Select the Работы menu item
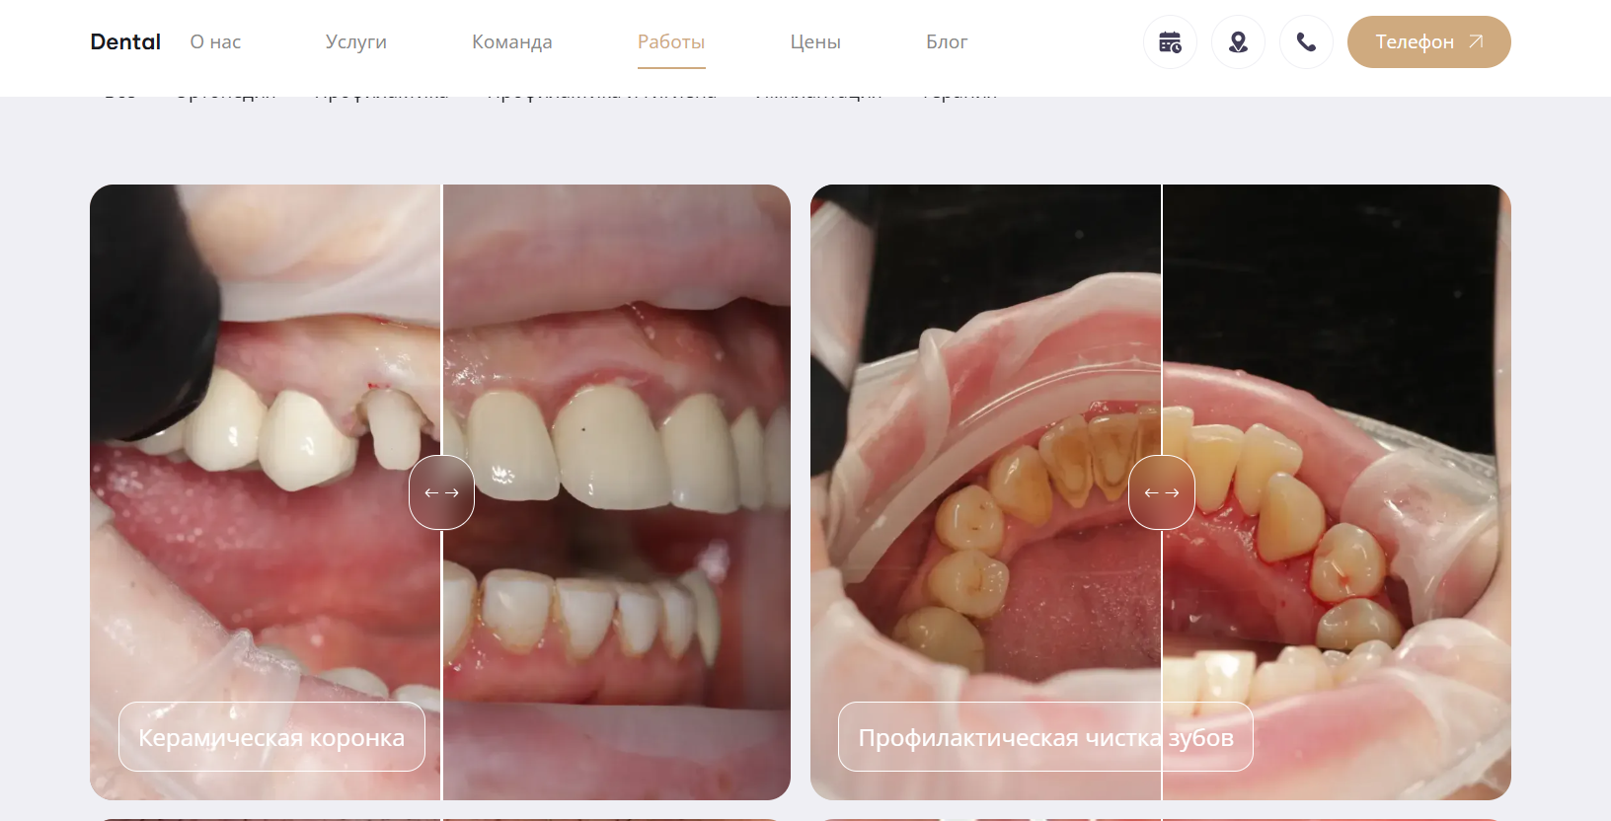Image resolution: width=1611 pixels, height=821 pixels. click(671, 41)
